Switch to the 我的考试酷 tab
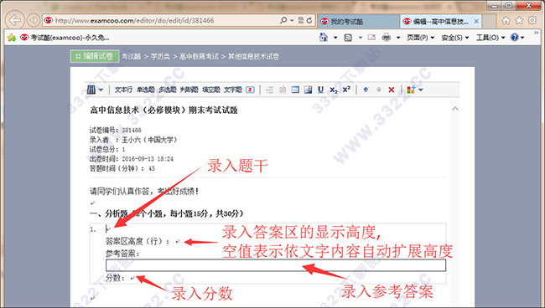Screen dimensions: 545x308 coord(358,22)
